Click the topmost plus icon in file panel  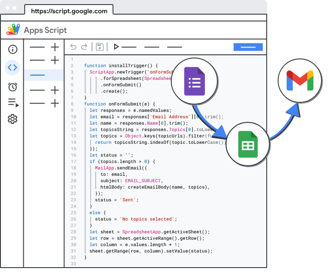pyautogui.click(x=55, y=47)
